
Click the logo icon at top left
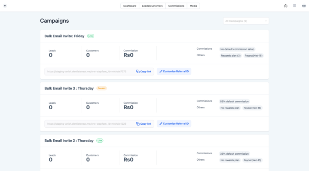5,6
